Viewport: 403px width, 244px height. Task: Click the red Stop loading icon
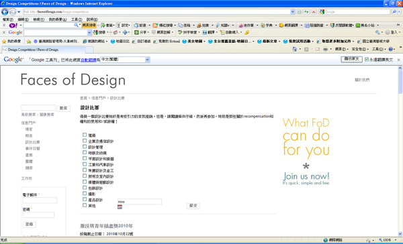coord(314,12)
